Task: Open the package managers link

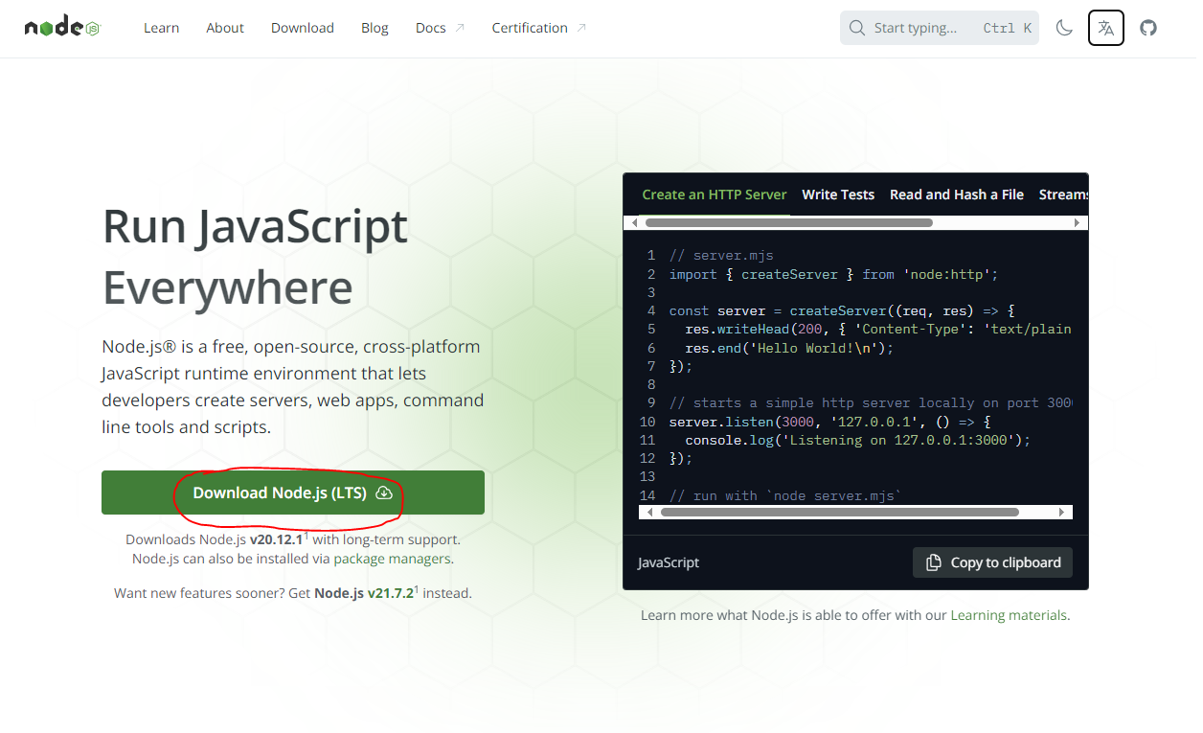Action: 392,559
